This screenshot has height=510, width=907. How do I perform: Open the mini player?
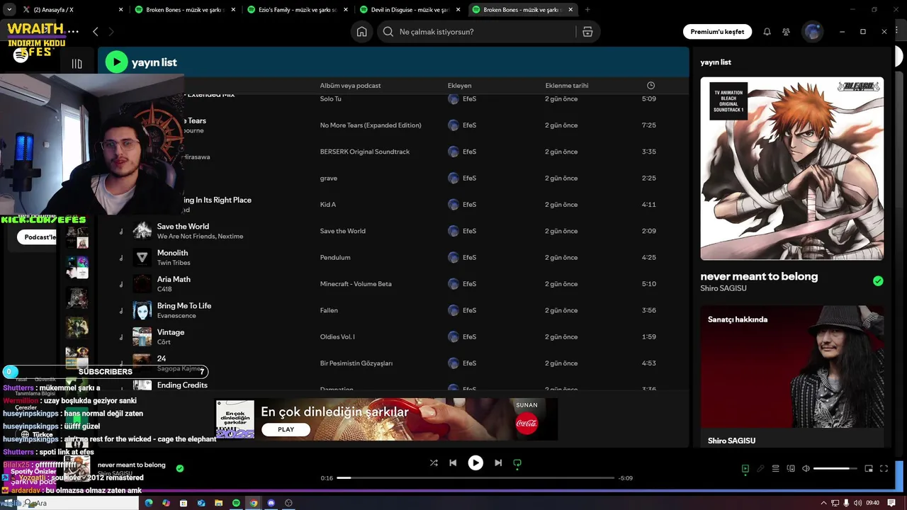point(869,468)
